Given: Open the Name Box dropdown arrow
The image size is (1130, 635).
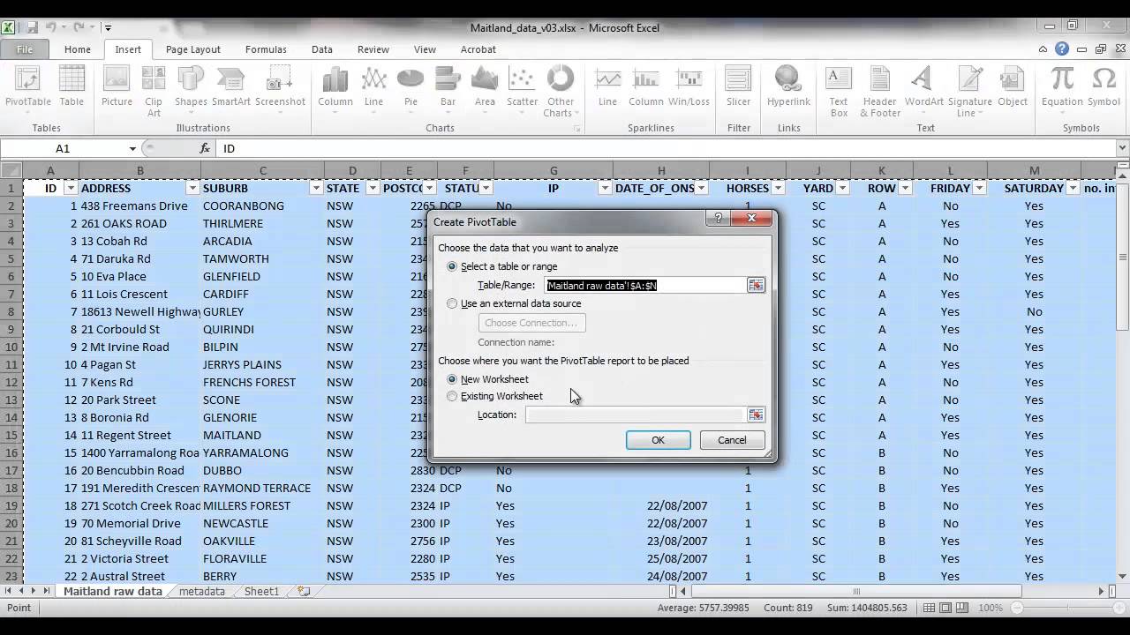Looking at the screenshot, I should 132,149.
